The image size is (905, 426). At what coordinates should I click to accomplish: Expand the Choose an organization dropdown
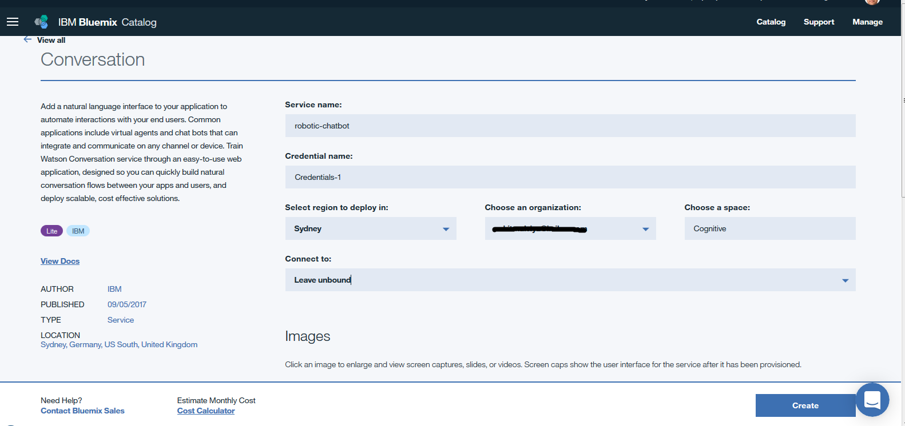pyautogui.click(x=570, y=228)
